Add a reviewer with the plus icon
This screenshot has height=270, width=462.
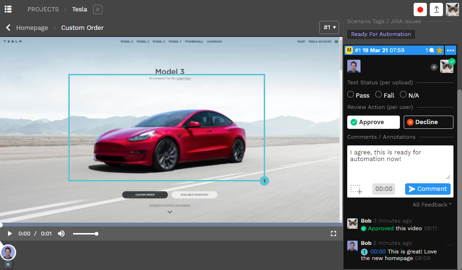(x=434, y=67)
